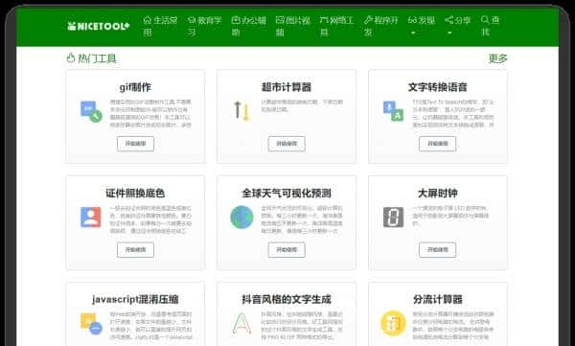Click the 超市计算器 arrows icon

[241, 110]
